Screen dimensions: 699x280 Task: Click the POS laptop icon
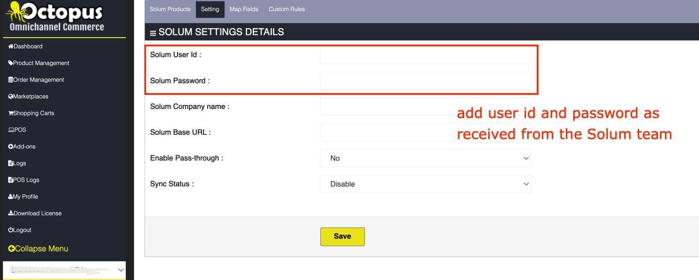11,130
